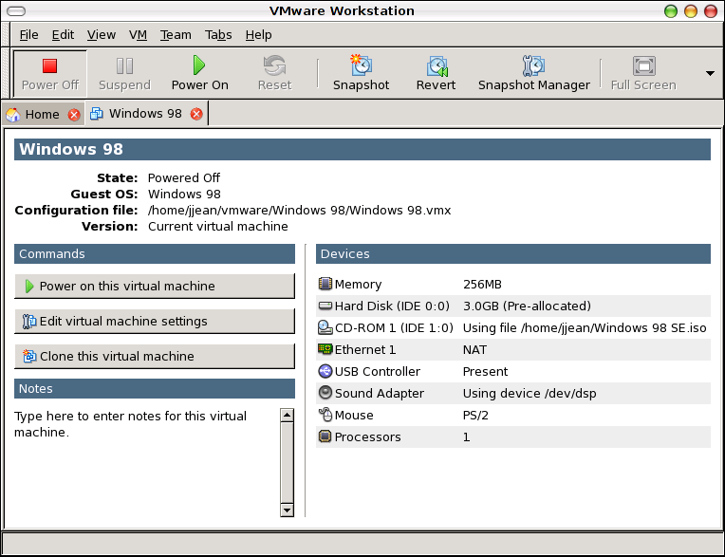This screenshot has height=557, width=725.
Task: Select the CD-ROM 1 device icon
Action: click(x=325, y=327)
